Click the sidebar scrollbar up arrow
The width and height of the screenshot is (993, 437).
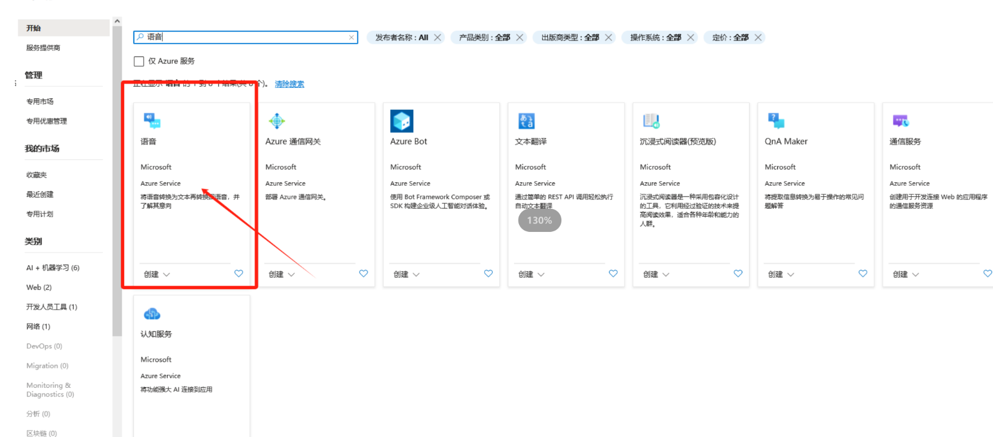pyautogui.click(x=117, y=21)
